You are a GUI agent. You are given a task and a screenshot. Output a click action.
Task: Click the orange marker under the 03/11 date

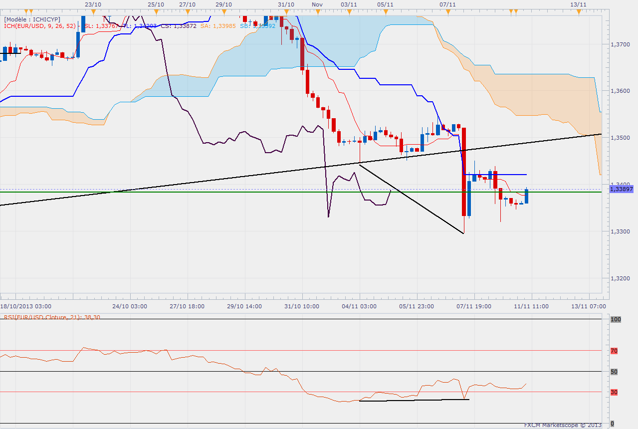coord(349,11)
